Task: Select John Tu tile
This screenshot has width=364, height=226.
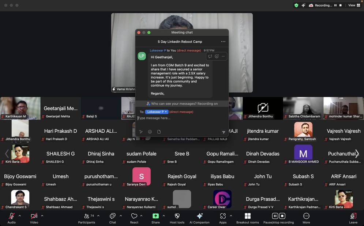Action: [x=263, y=176]
